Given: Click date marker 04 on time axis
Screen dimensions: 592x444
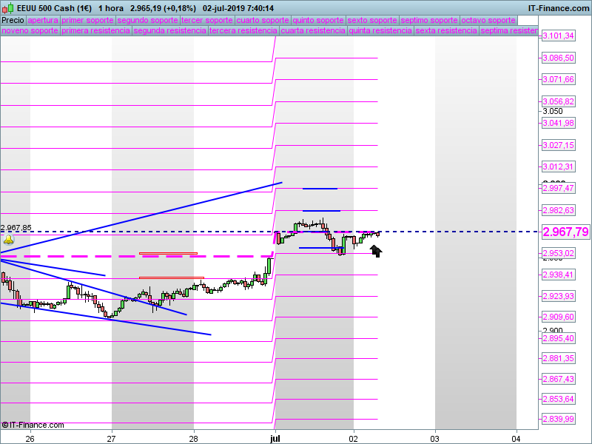Looking at the screenshot, I should pos(516,439).
